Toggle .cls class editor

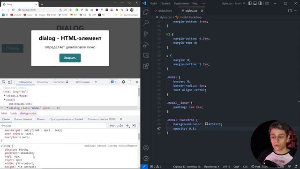[x=120, y=125]
